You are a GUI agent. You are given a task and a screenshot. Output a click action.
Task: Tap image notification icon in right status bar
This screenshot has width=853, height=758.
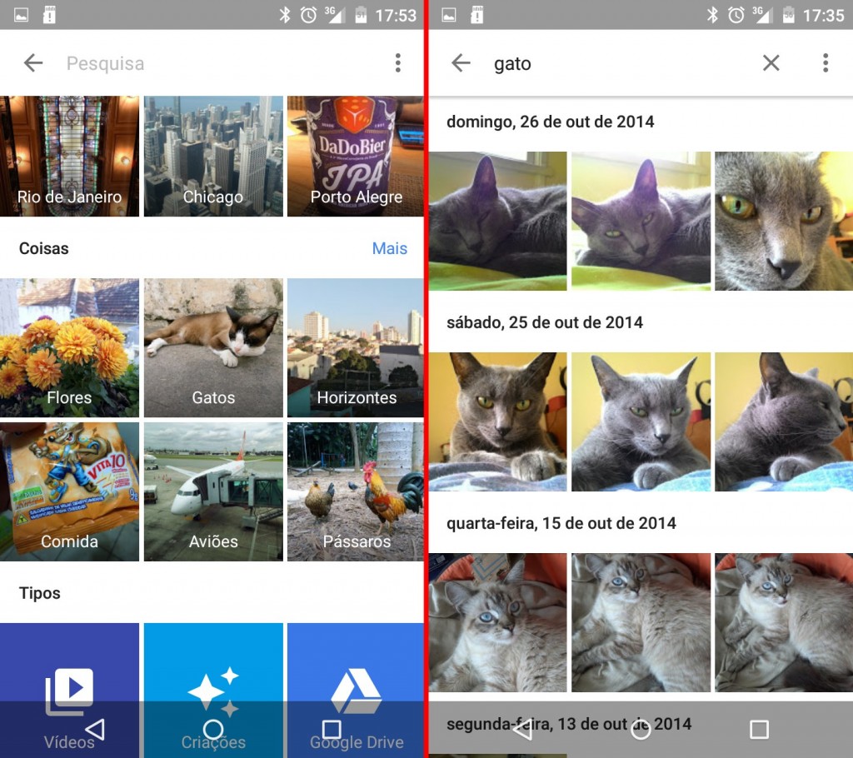click(449, 15)
